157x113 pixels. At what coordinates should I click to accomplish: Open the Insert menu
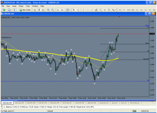click(x=14, y=6)
